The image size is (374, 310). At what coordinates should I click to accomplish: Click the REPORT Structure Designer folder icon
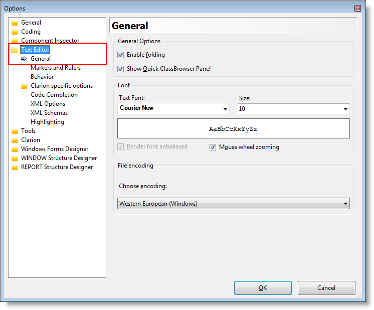(15, 168)
